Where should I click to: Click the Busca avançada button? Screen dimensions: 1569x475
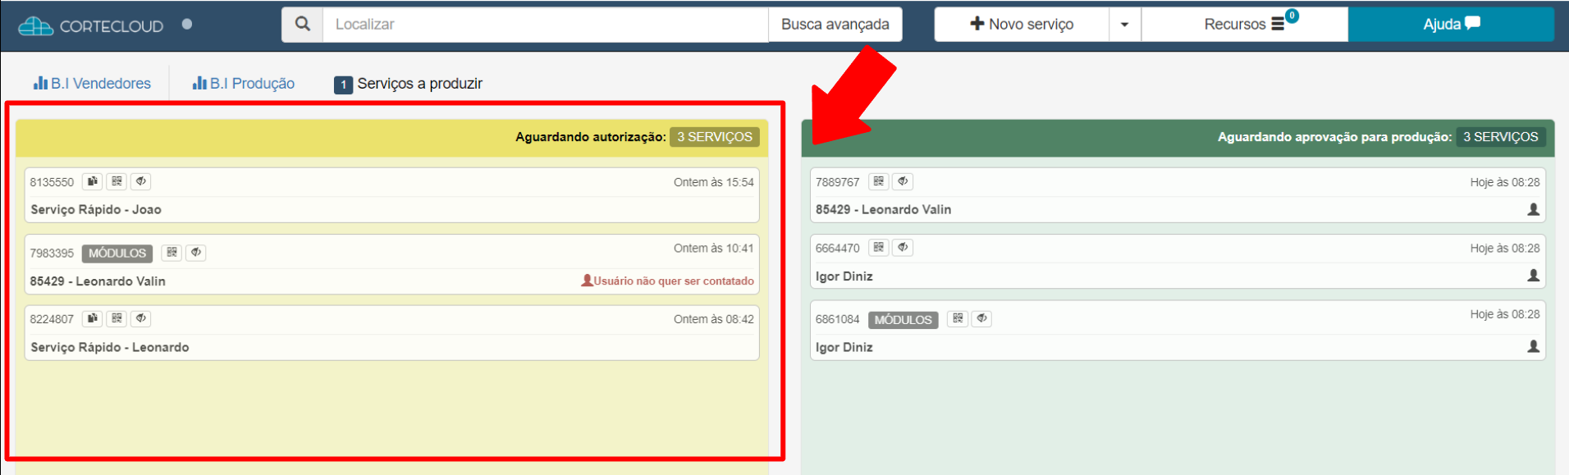pos(835,25)
